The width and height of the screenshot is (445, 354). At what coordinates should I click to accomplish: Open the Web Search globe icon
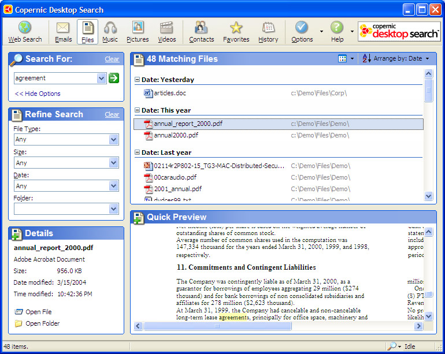tap(25, 28)
